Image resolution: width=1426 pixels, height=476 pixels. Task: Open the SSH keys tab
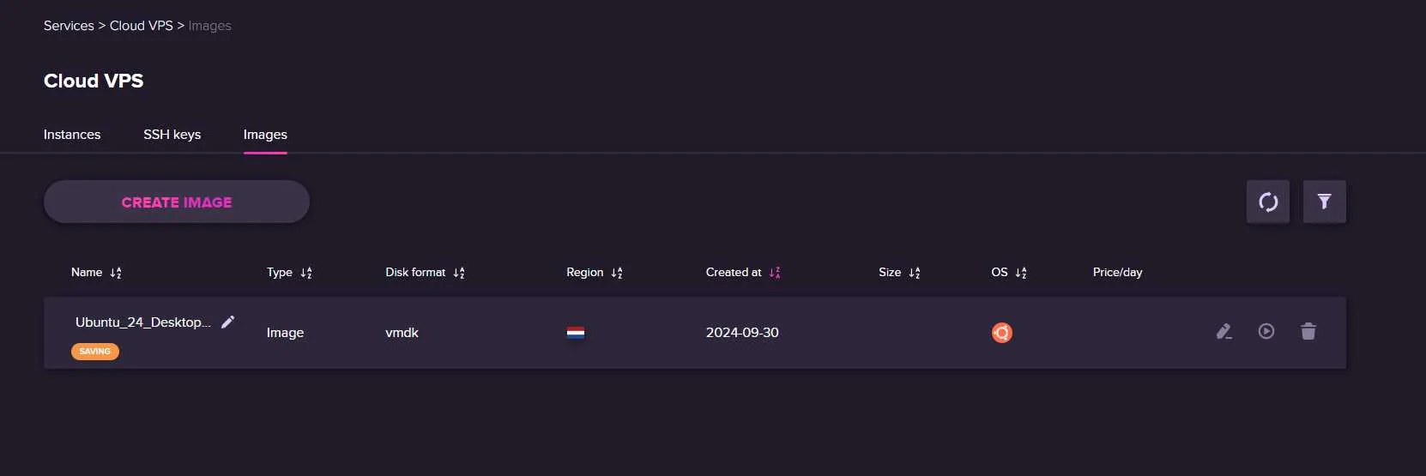pos(172,135)
